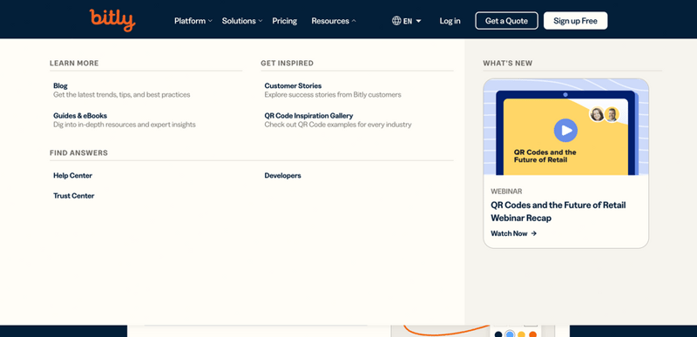Open the Developers link

(282, 175)
